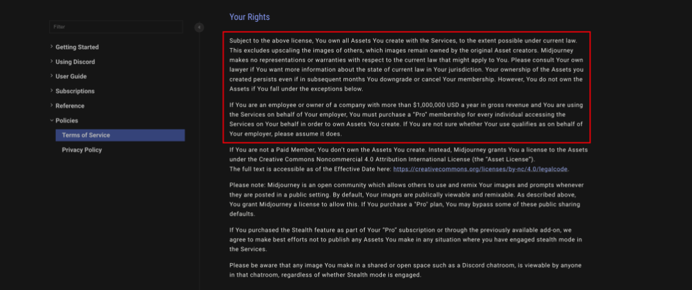The width and height of the screenshot is (692, 290).
Task: Expand the Getting Started chevron
Action: pos(51,47)
